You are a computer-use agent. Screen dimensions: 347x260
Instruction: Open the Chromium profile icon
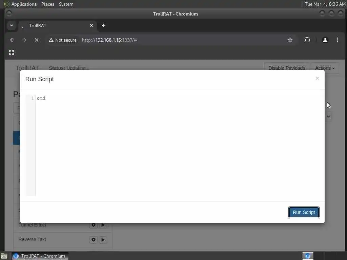[325, 40]
